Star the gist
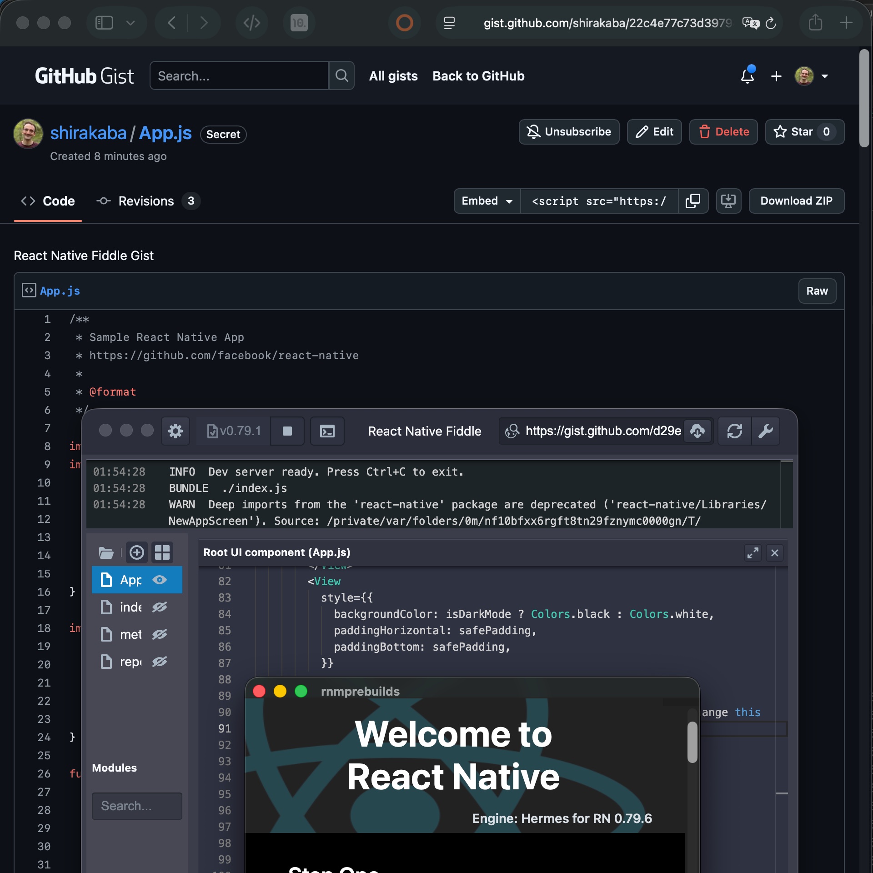 [x=805, y=132]
